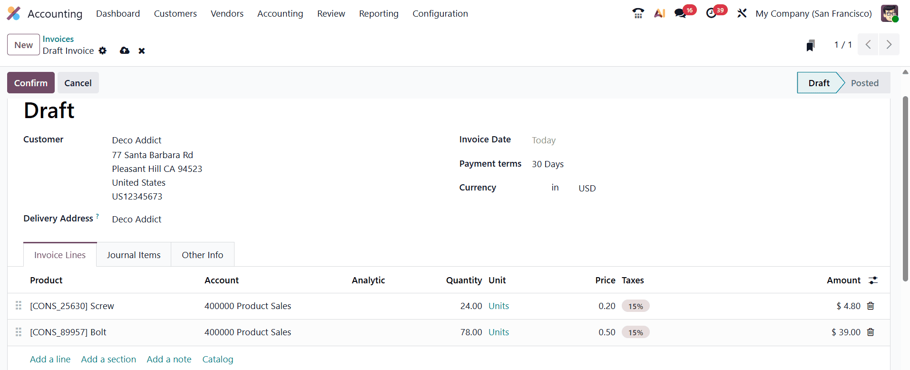The image size is (910, 370).
Task: Edit quantity 78.00 on Bolt line
Action: (471, 332)
